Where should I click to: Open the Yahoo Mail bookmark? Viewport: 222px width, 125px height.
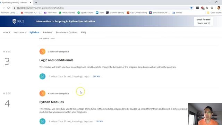[x=50, y=12]
